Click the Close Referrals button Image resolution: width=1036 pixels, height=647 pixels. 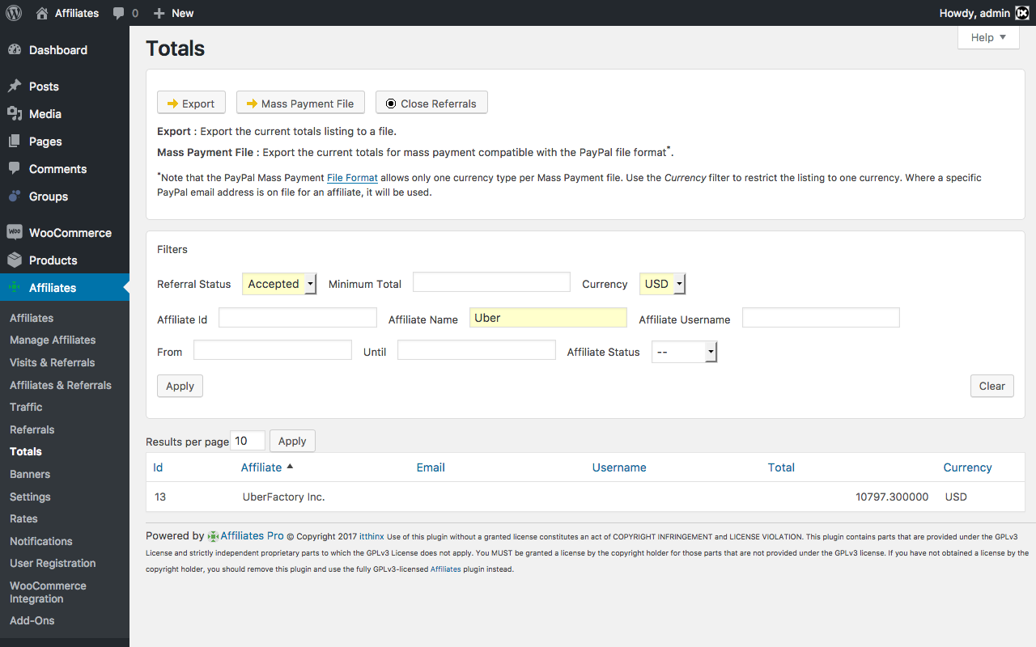tap(431, 103)
